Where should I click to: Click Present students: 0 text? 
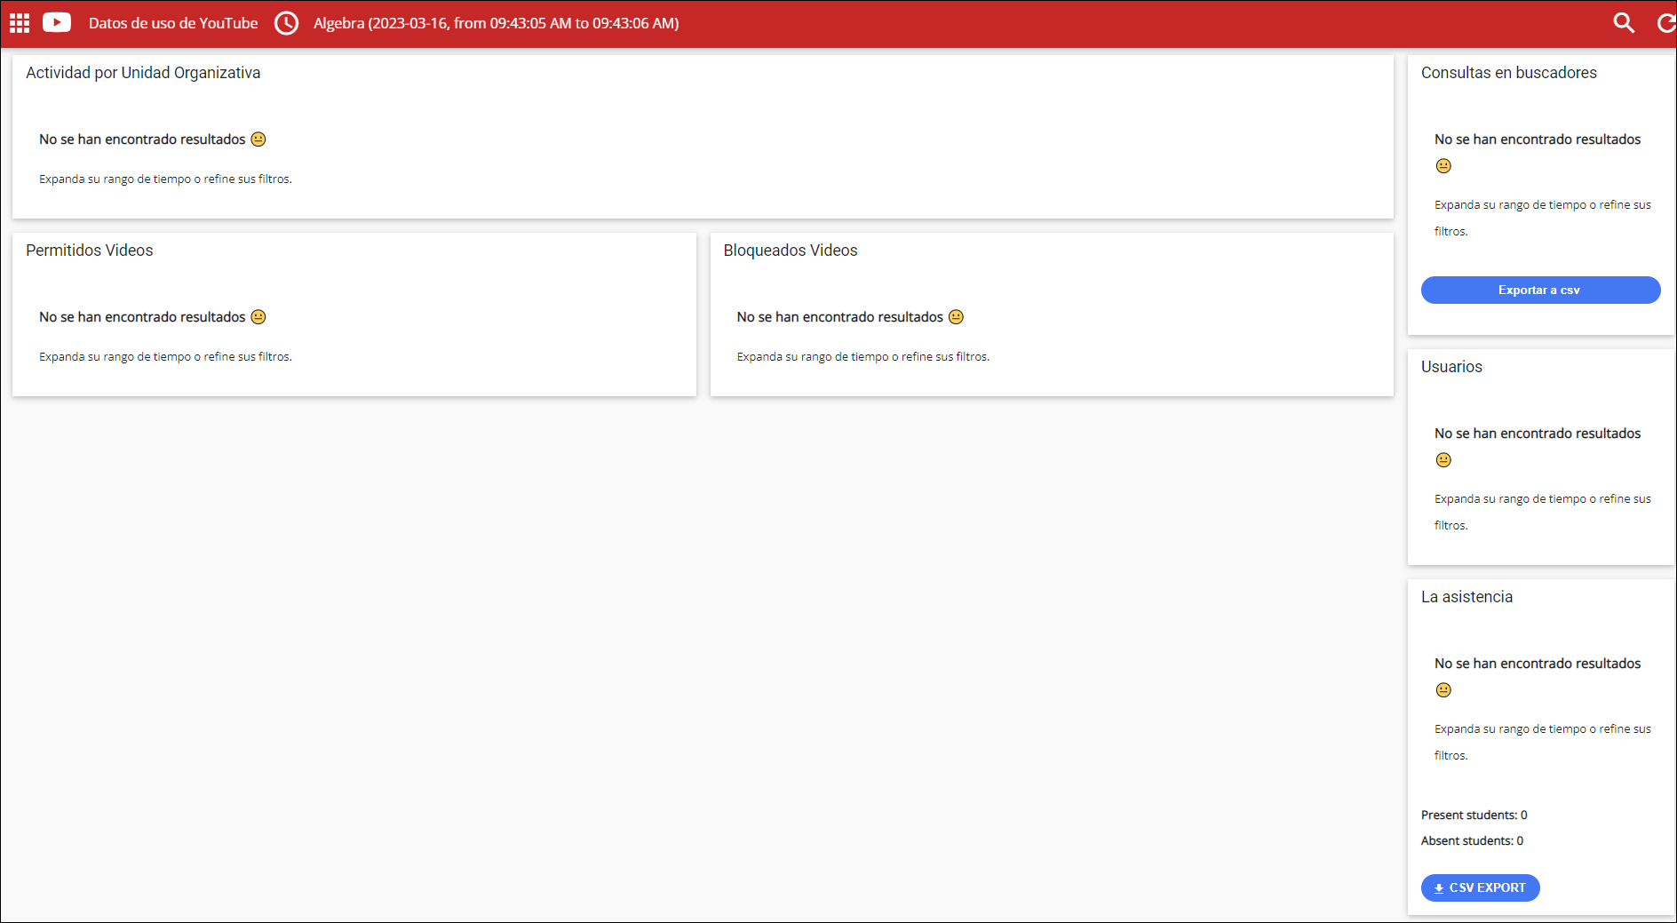click(x=1474, y=815)
